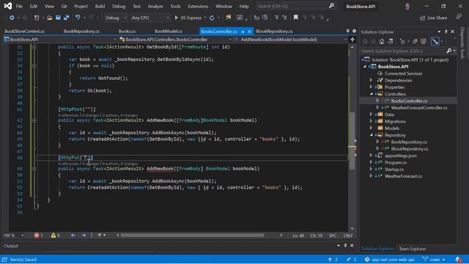Open the 100 % zoom dropdown
Image resolution: width=469 pixels, height=264 pixels.
(x=13, y=235)
